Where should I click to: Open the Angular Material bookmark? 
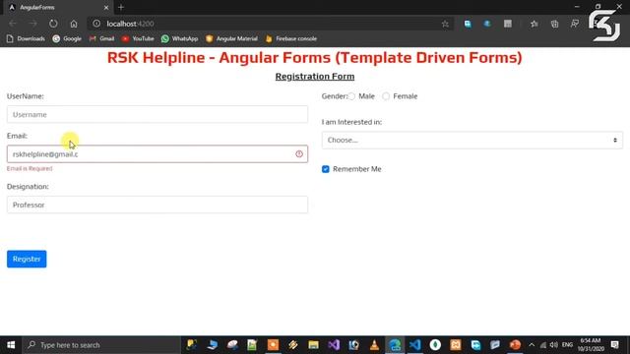pos(231,38)
